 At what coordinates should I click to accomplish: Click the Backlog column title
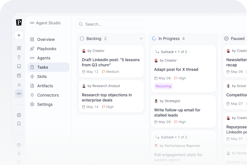pyautogui.click(x=94, y=39)
